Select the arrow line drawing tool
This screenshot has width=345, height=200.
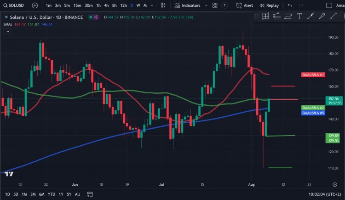click(310, 16)
